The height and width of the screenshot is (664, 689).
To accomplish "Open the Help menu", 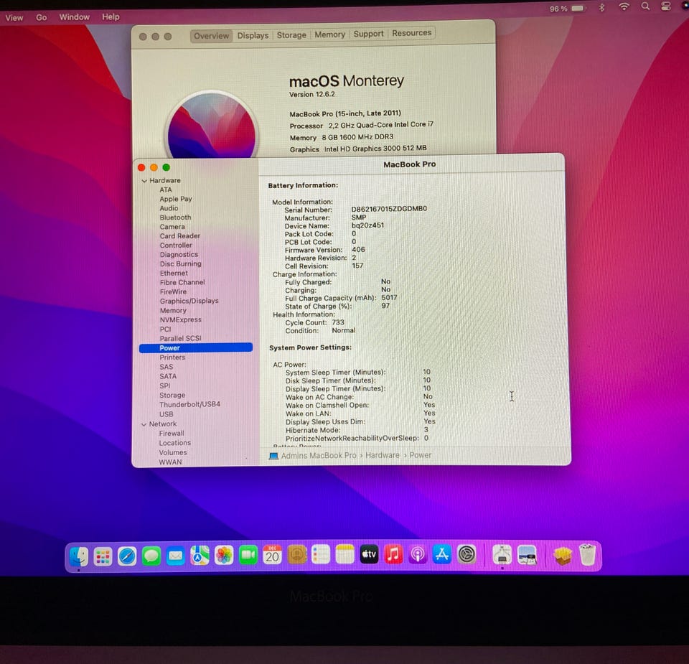I will click(x=111, y=17).
